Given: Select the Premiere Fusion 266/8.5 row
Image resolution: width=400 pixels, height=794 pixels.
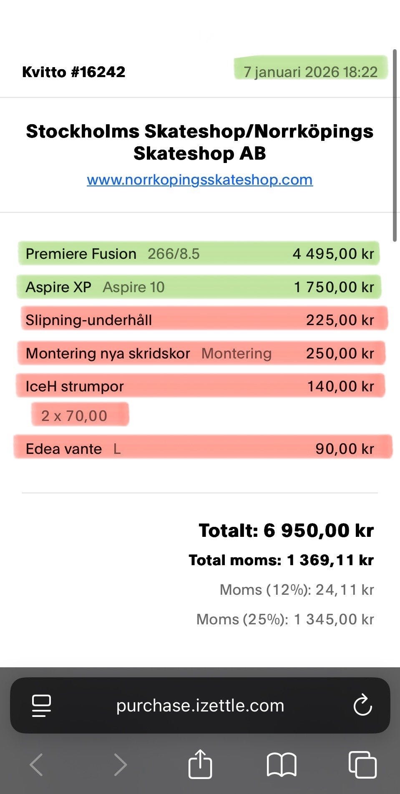Looking at the screenshot, I should [x=199, y=253].
